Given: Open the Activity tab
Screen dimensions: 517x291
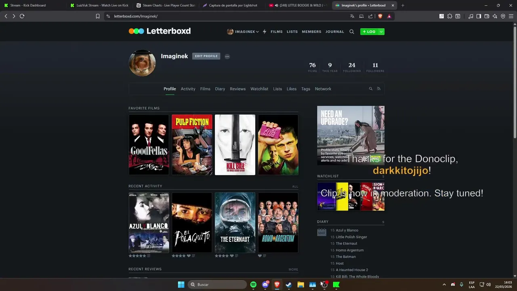Looking at the screenshot, I should coord(188,89).
